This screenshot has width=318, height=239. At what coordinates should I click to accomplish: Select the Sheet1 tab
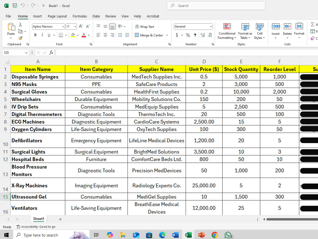pyautogui.click(x=38, y=219)
